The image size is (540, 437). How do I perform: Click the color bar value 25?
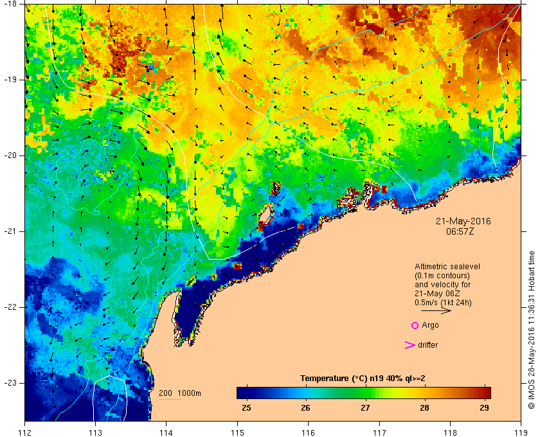click(246, 408)
